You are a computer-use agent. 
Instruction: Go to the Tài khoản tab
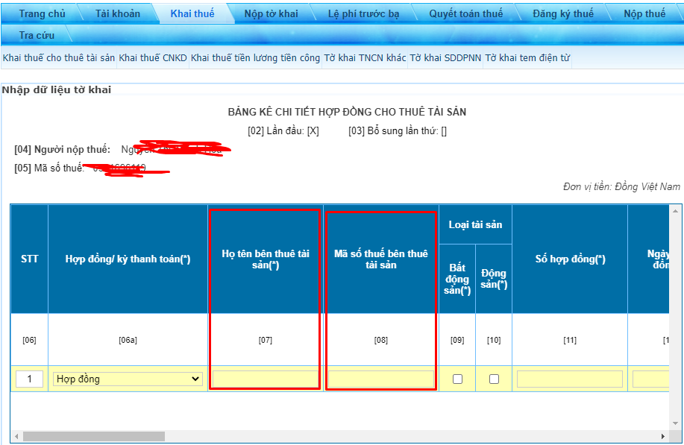coord(117,13)
